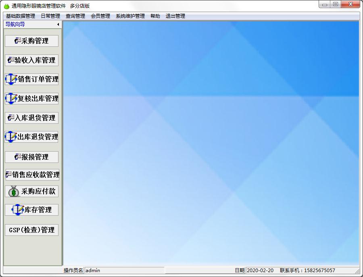Click the 日期 2020-02-20 field
The image size is (363, 277).
(260, 270)
